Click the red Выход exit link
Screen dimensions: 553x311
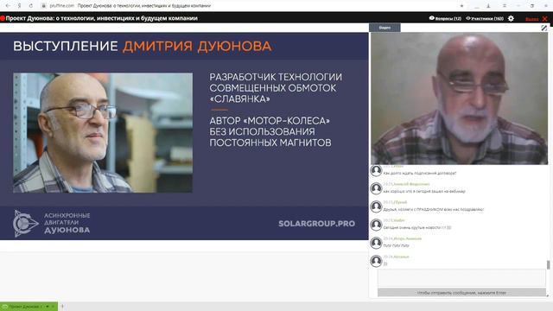click(532, 19)
